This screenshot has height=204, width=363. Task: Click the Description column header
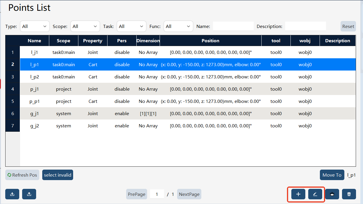(338, 41)
